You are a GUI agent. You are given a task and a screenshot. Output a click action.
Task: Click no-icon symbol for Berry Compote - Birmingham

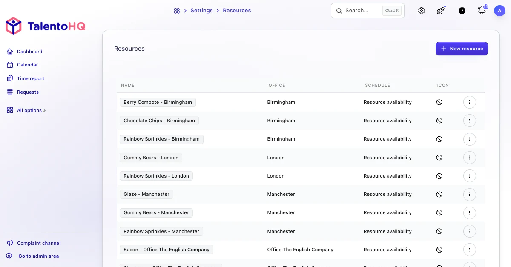pos(439,102)
